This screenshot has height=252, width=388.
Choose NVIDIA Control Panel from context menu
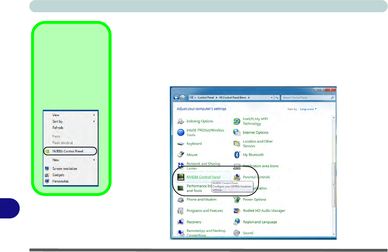[70, 151]
